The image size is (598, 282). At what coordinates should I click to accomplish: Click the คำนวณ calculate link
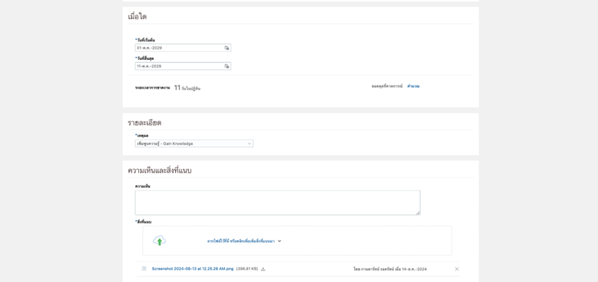pyautogui.click(x=413, y=86)
